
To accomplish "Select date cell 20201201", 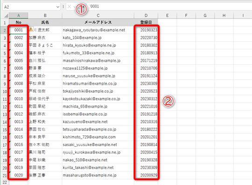I will (x=146, y=137).
